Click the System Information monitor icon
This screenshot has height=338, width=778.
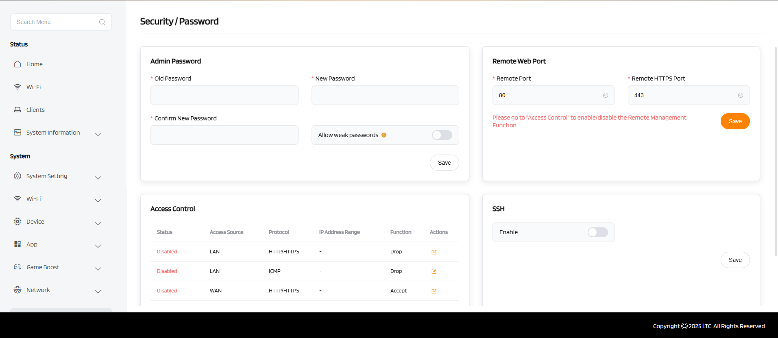tap(17, 133)
